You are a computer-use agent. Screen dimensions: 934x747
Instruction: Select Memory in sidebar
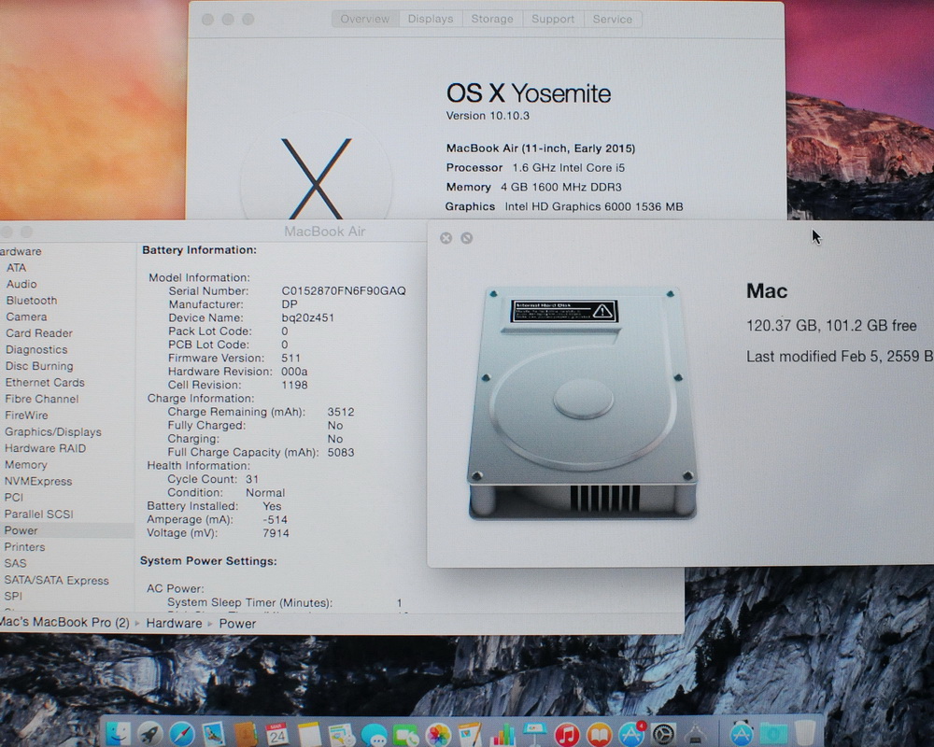tap(25, 465)
